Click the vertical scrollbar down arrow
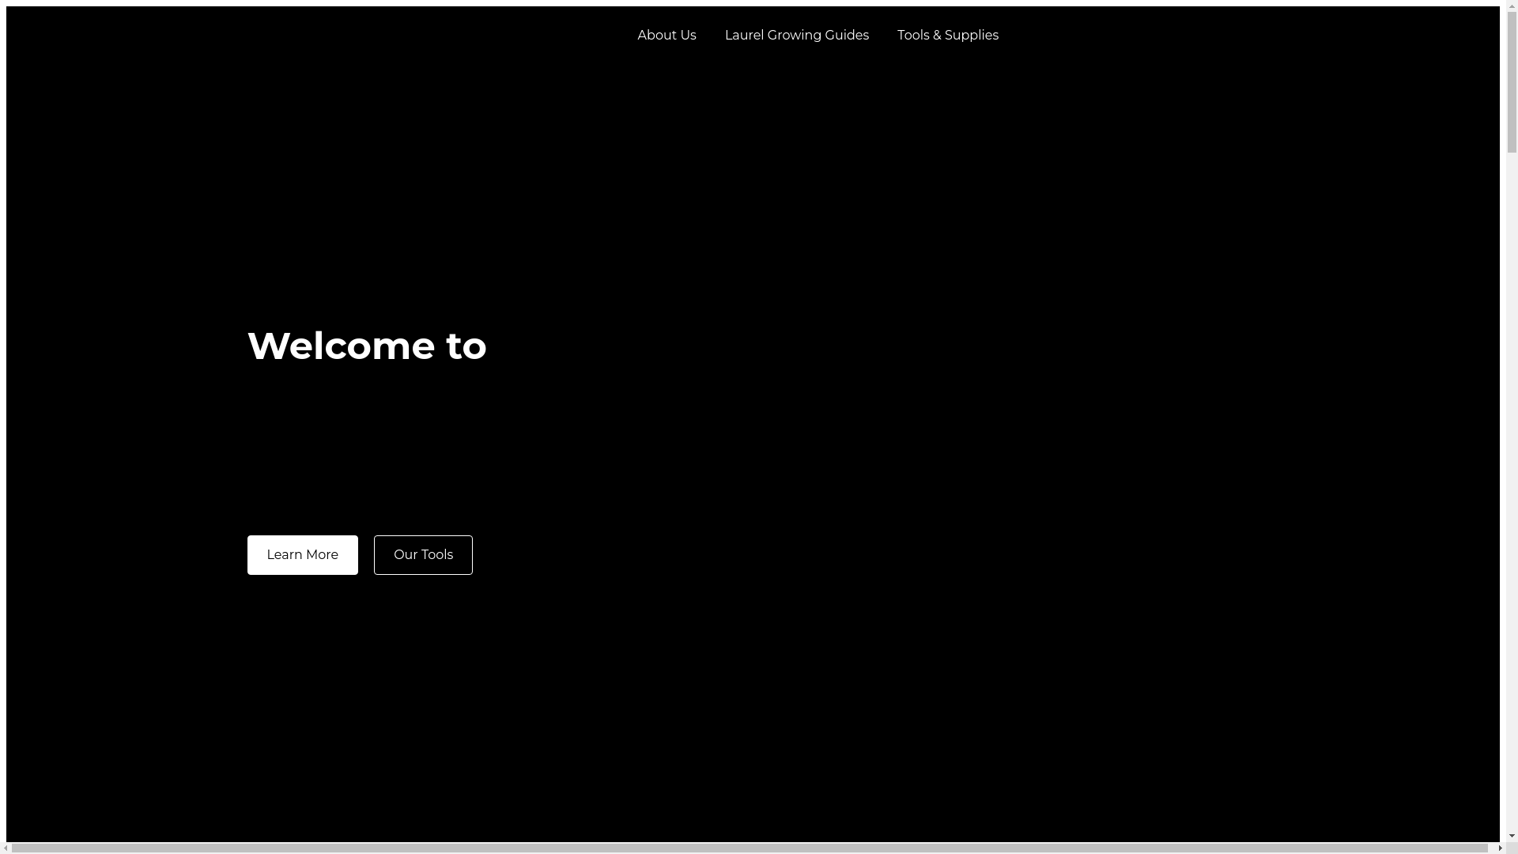Screen dimensions: 1518x854 (x=1512, y=837)
